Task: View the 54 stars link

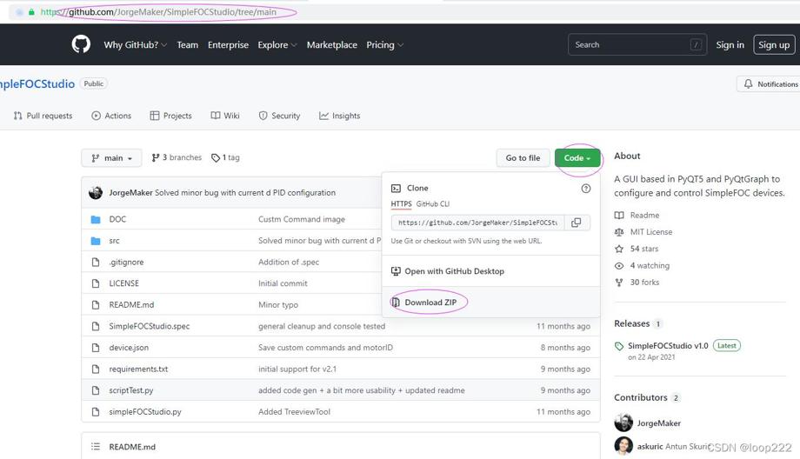Action: pyautogui.click(x=637, y=249)
